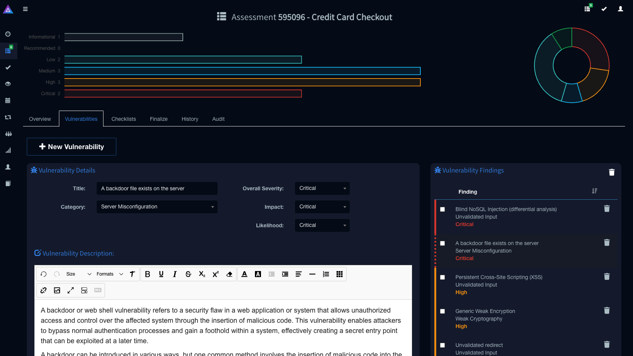This screenshot has width=633, height=356.
Task: Switch to the Checklists tab
Action: tap(124, 119)
